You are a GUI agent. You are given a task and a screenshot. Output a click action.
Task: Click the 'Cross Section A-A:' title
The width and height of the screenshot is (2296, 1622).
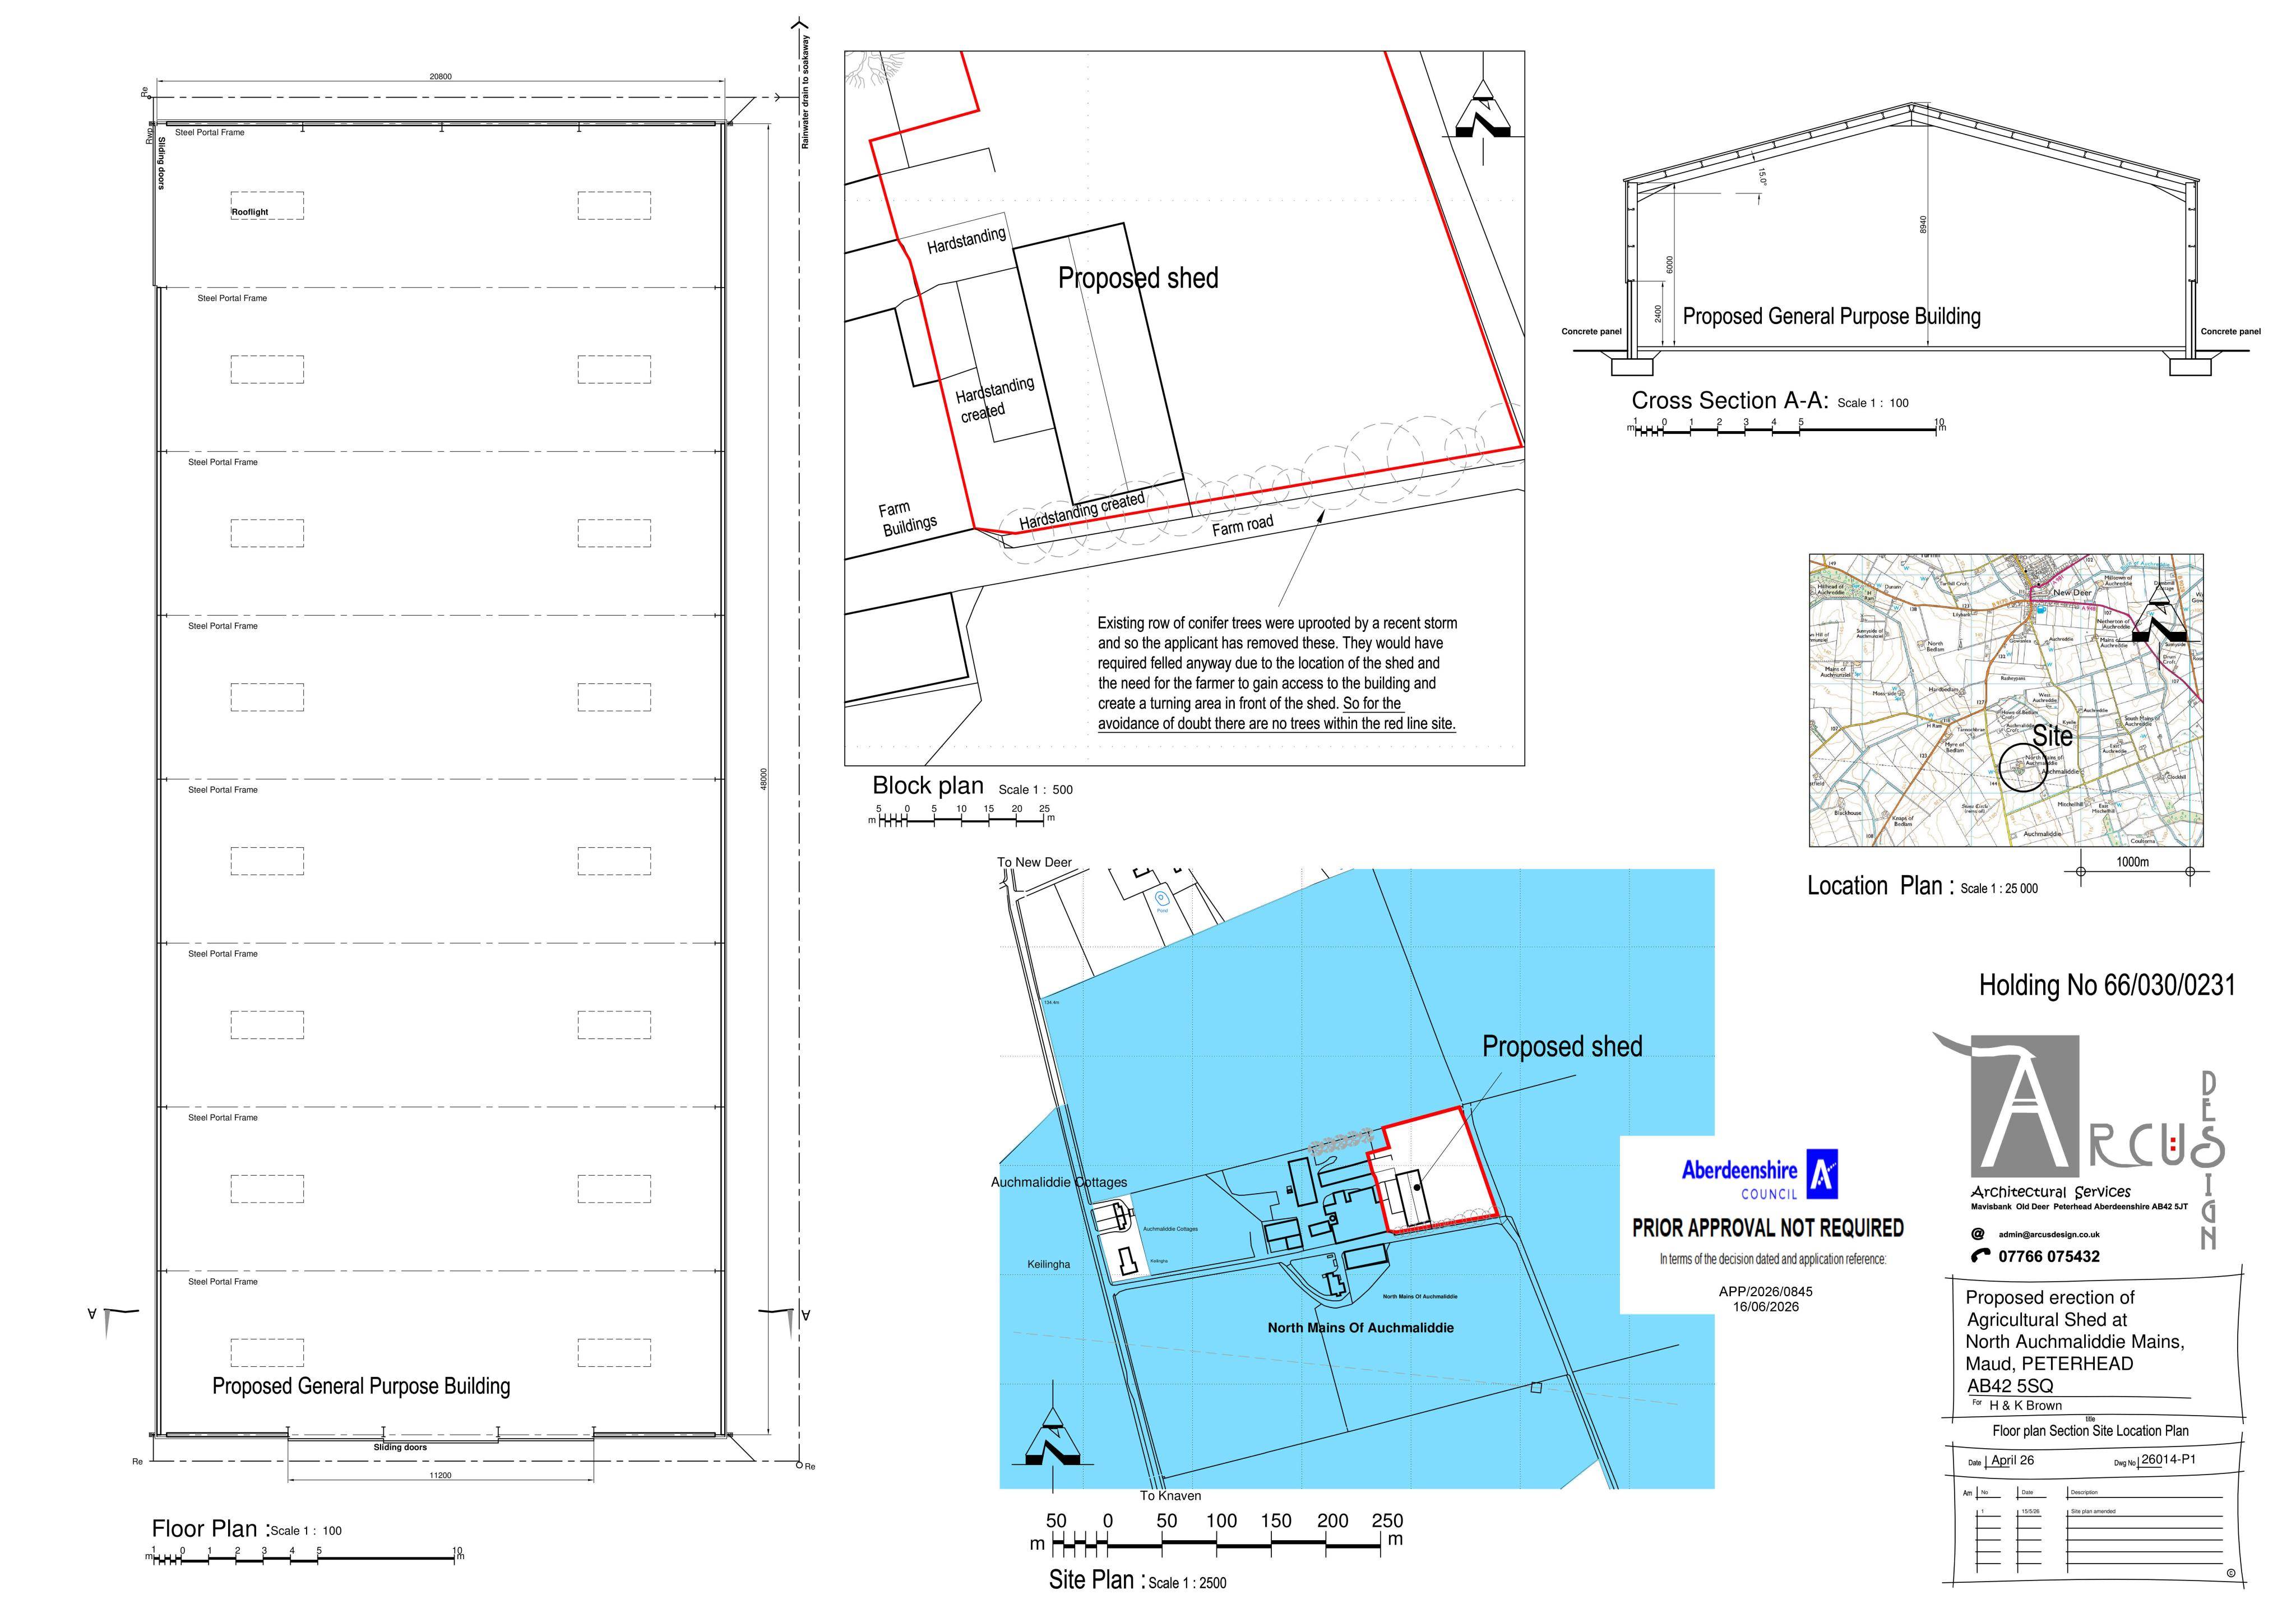1730,401
